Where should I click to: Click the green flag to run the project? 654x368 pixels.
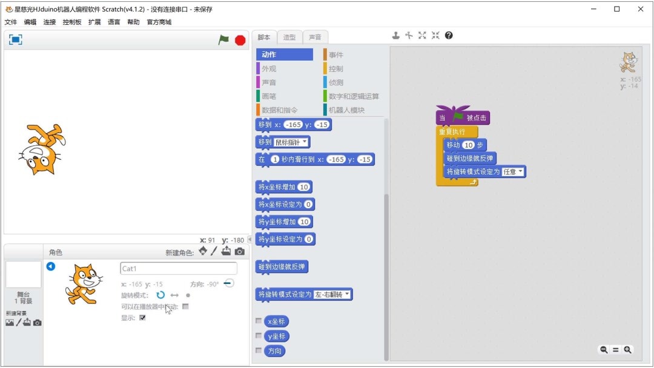pos(222,39)
